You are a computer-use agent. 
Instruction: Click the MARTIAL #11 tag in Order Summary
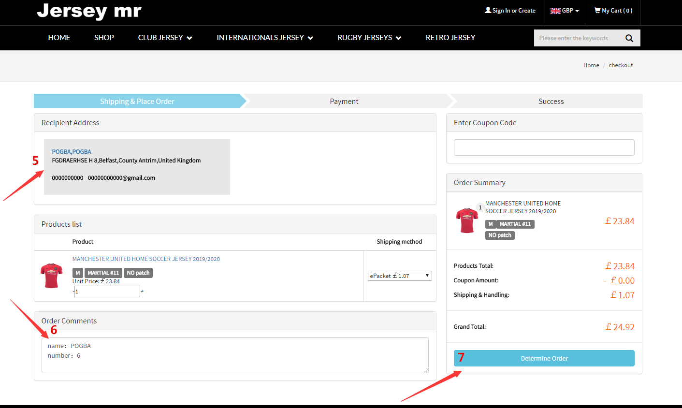[515, 224]
